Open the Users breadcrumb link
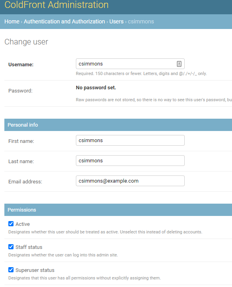Screen dimensions: 232x287 tap(116, 21)
